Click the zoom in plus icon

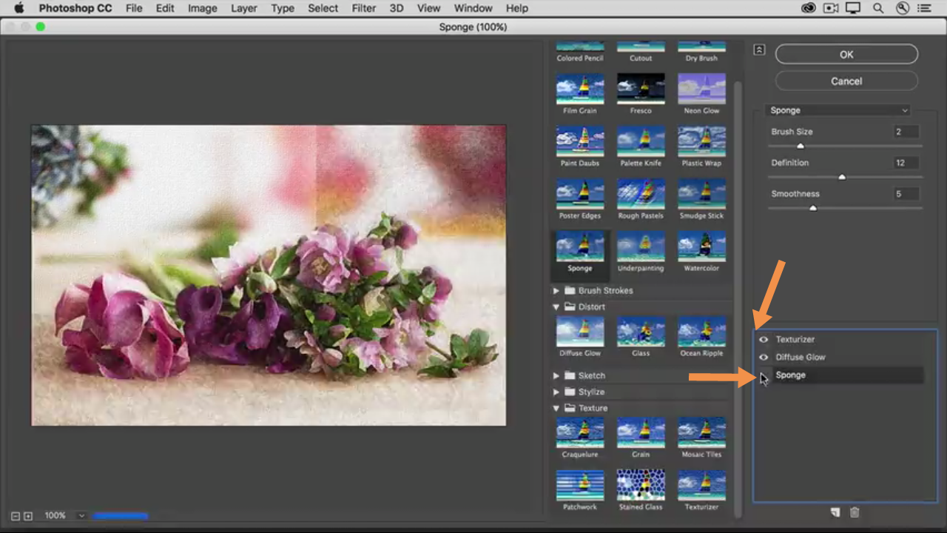pyautogui.click(x=28, y=516)
